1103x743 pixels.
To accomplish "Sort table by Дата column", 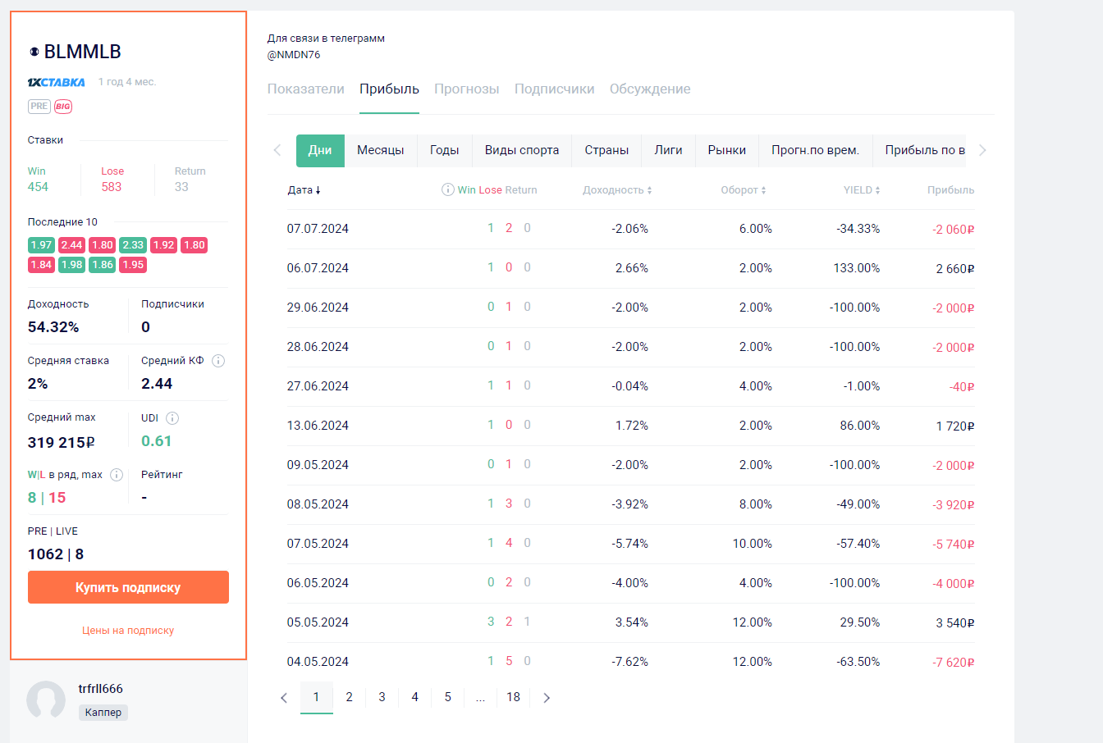I will click(304, 190).
